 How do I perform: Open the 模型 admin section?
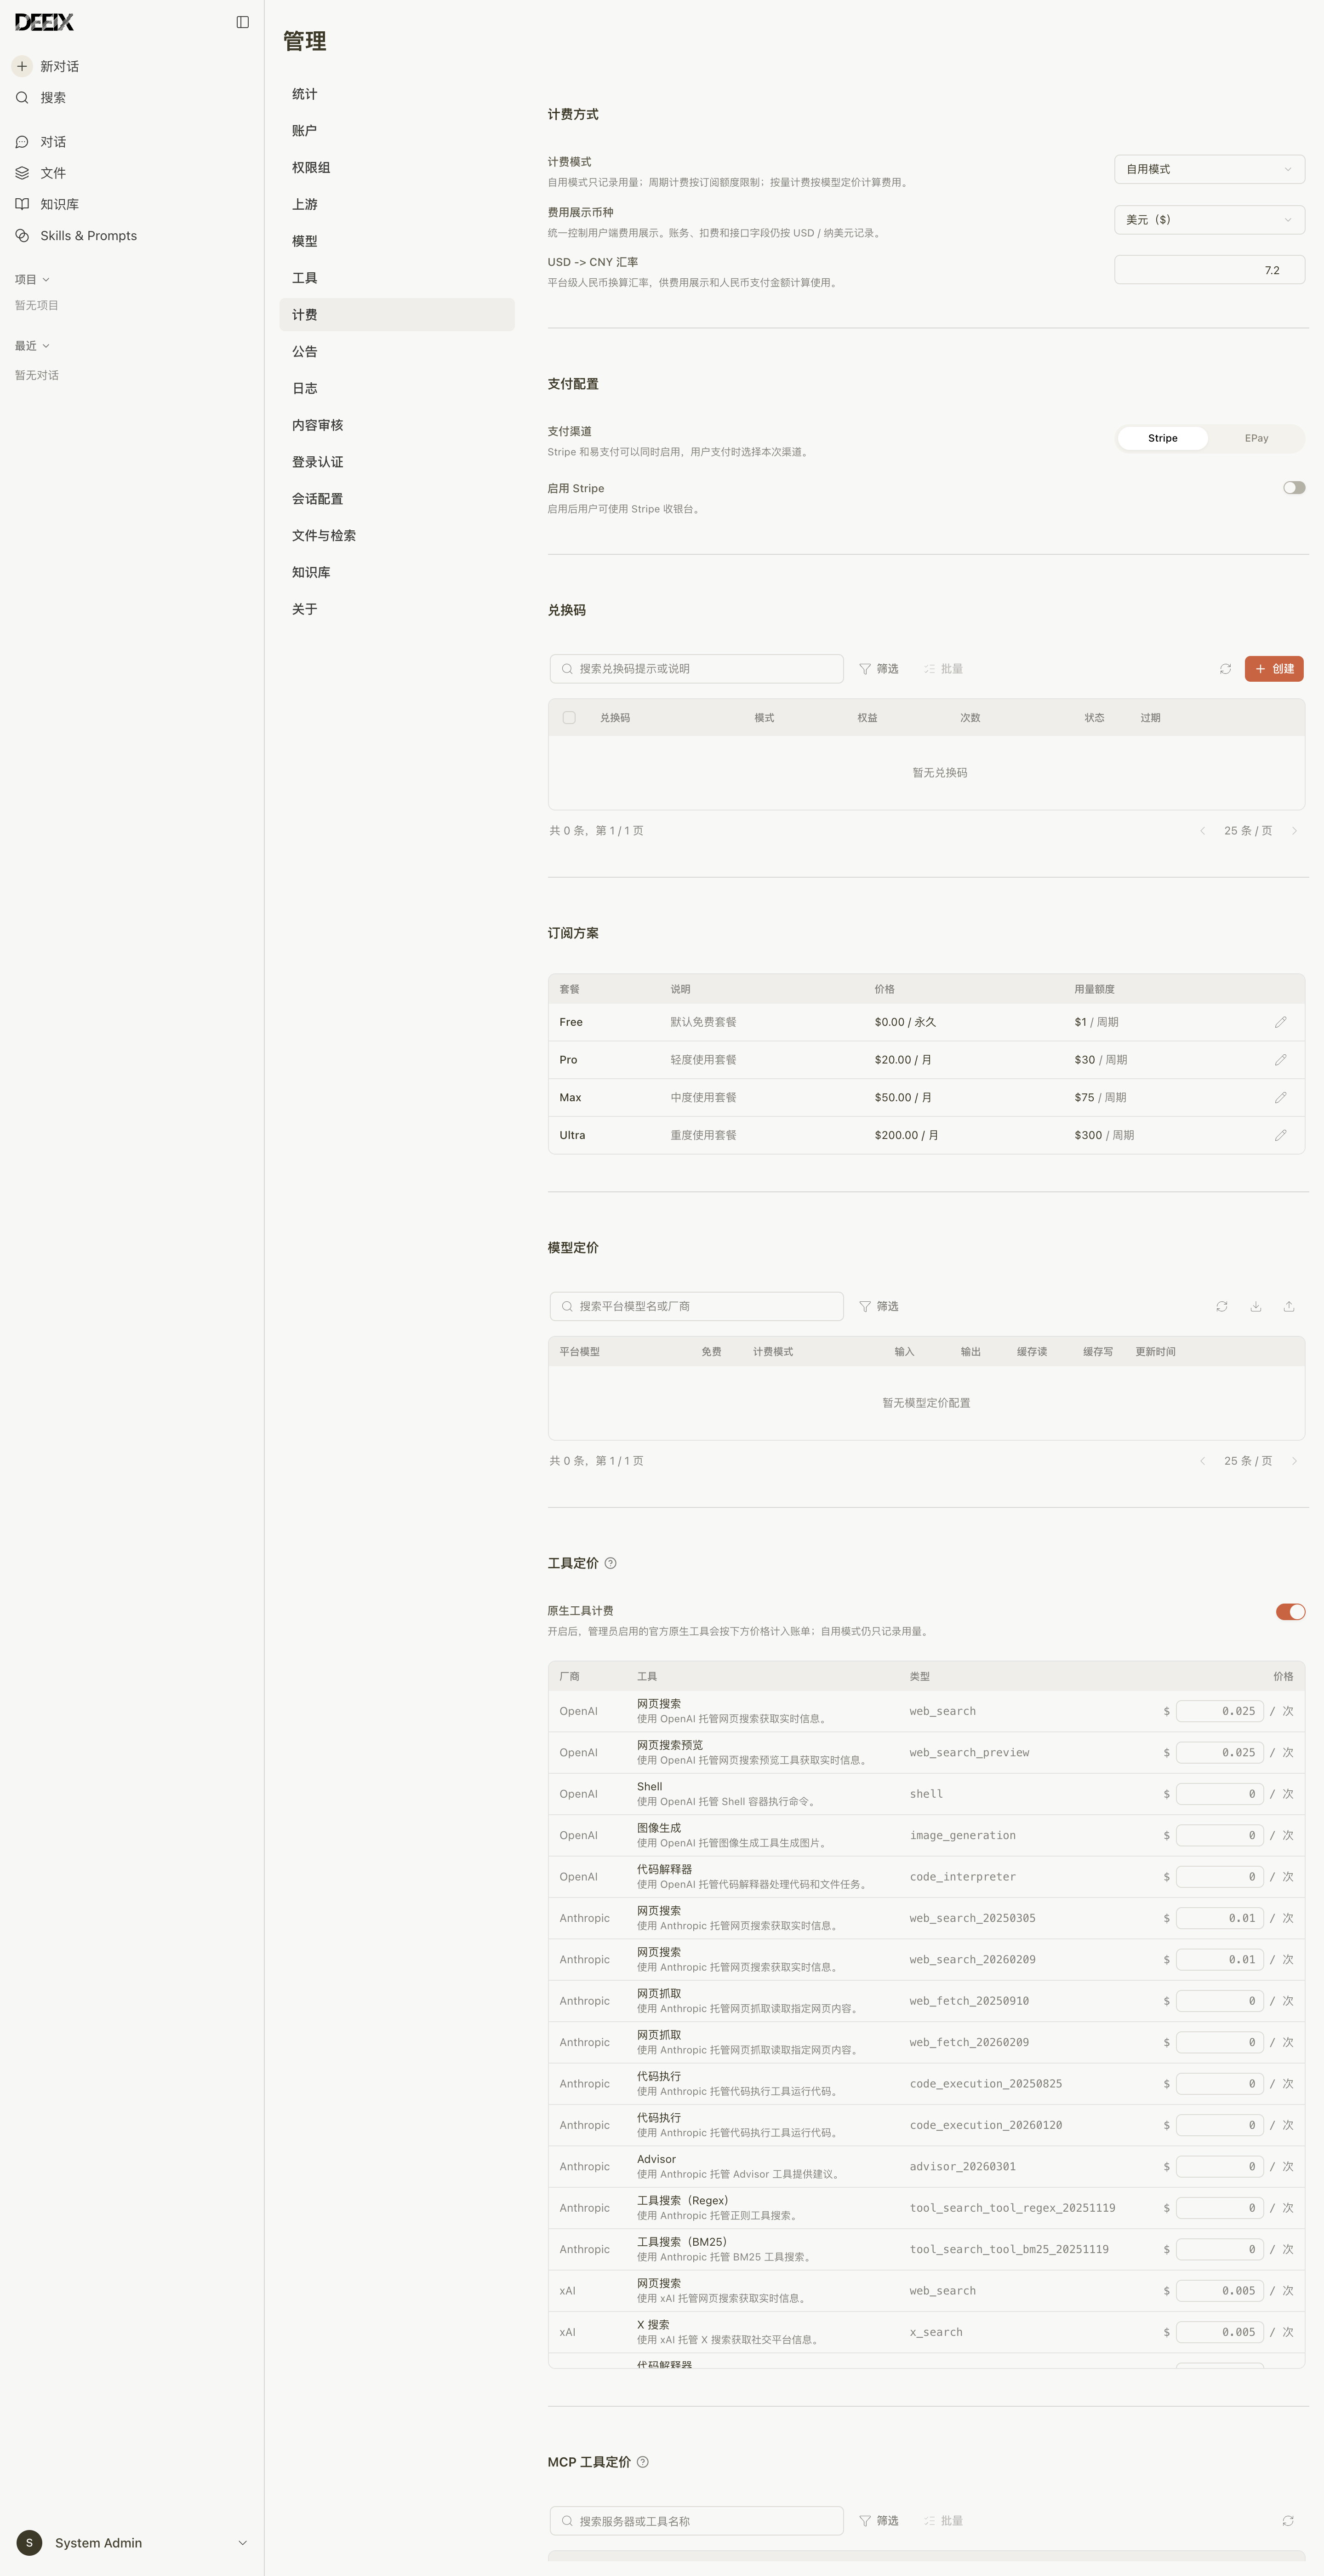[397, 241]
